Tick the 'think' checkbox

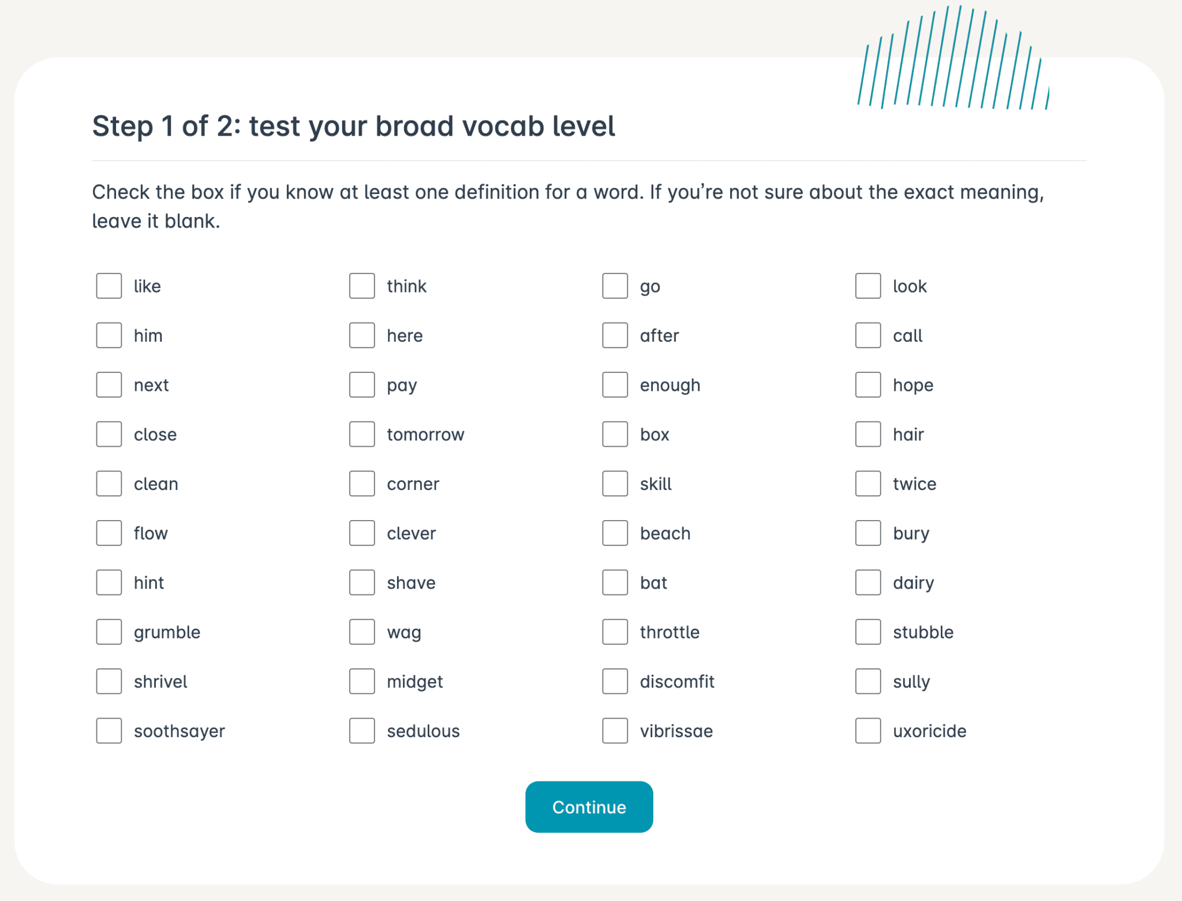click(x=362, y=286)
